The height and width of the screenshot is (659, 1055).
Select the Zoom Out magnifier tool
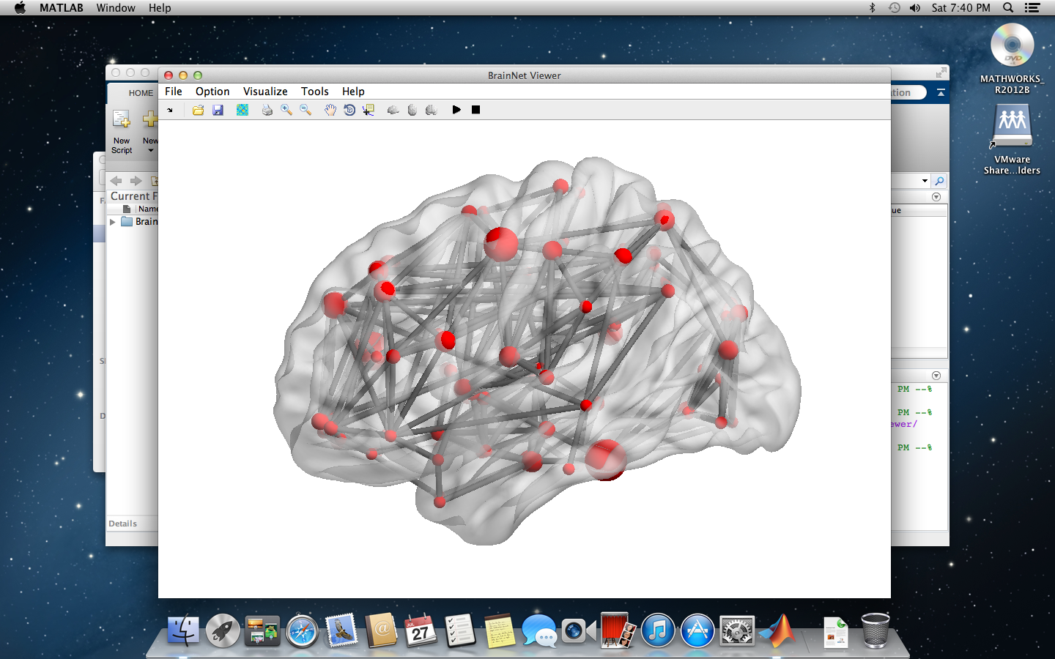coord(306,110)
